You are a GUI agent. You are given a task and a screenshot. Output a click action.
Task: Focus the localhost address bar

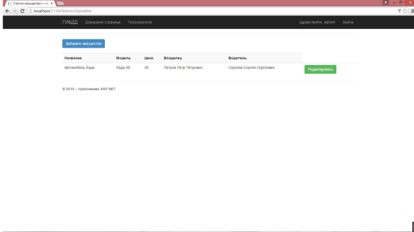(212, 11)
